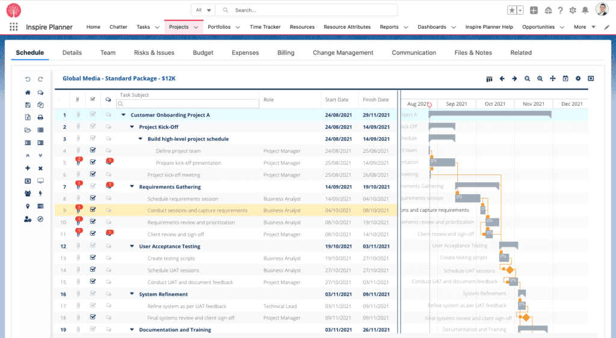This screenshot has height=338, width=616.
Task: Open the Budget tab
Action: click(x=203, y=53)
